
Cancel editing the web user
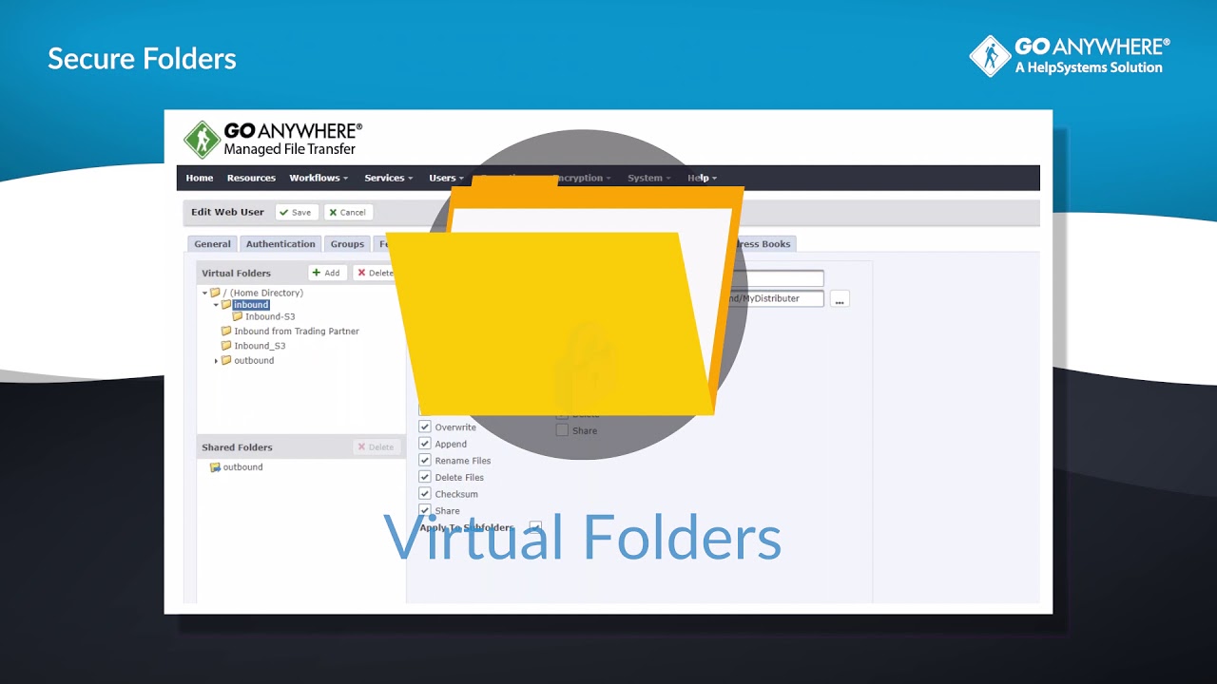pos(348,213)
